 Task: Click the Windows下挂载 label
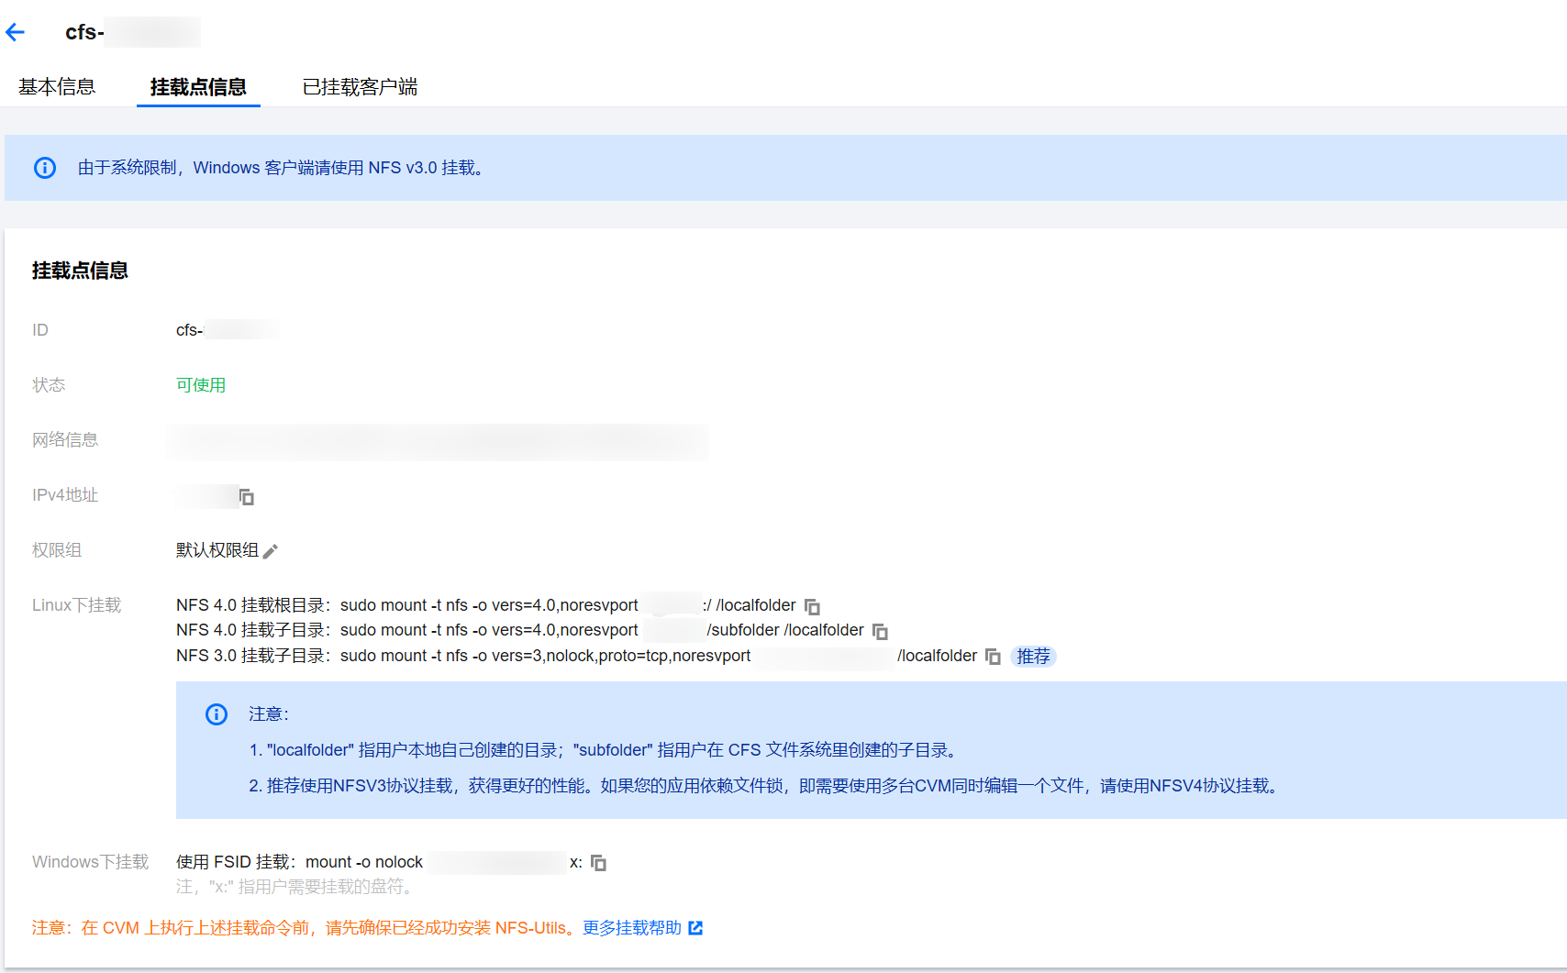(91, 862)
